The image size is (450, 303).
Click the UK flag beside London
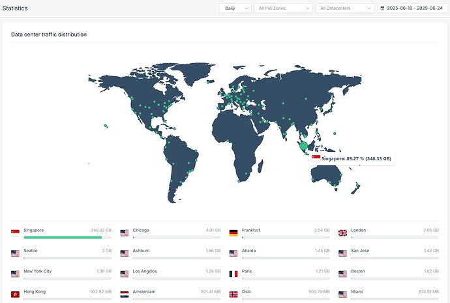pos(342,231)
